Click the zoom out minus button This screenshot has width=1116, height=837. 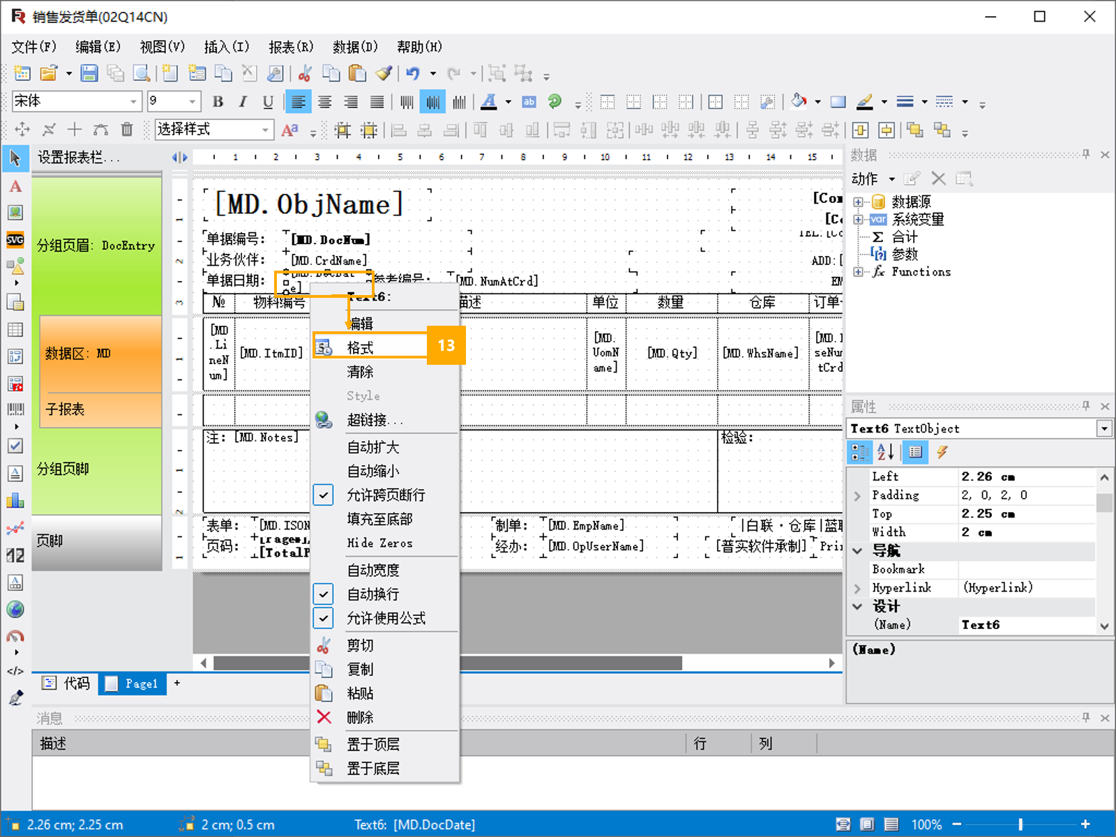point(957,824)
